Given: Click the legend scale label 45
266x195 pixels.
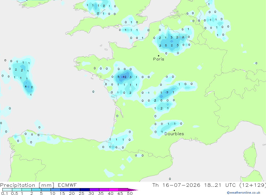Looking at the screenshot, I should click(120, 193).
